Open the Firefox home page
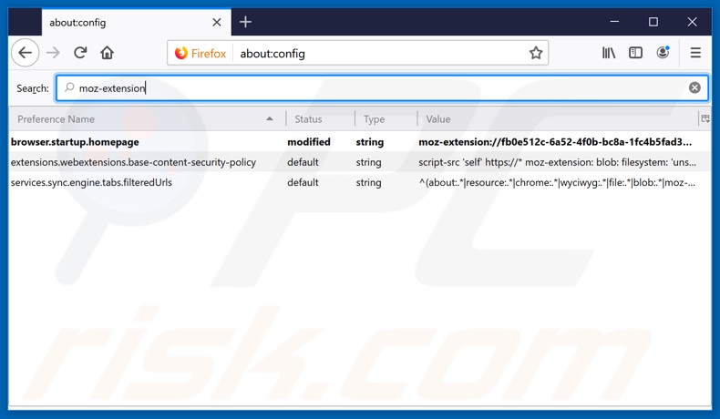Viewport: 720px width, 419px height. tap(107, 53)
